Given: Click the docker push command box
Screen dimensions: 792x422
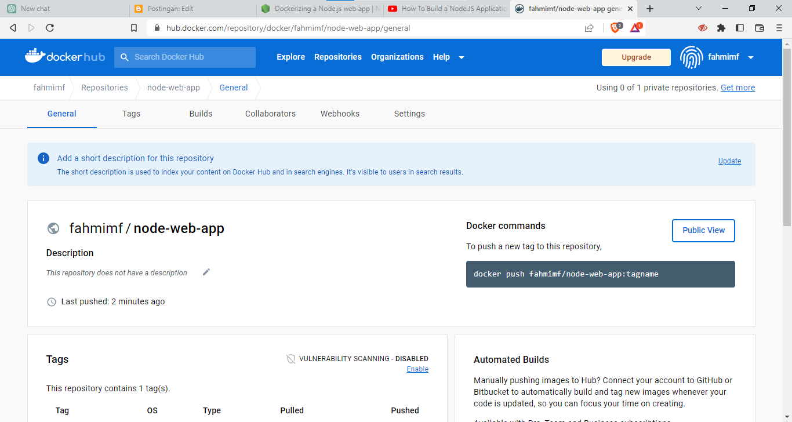Looking at the screenshot, I should pyautogui.click(x=601, y=274).
